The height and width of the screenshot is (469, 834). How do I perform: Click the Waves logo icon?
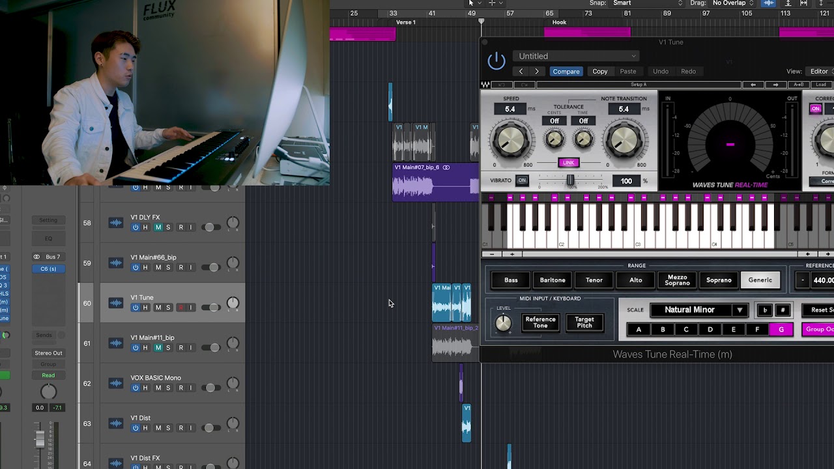click(x=485, y=85)
